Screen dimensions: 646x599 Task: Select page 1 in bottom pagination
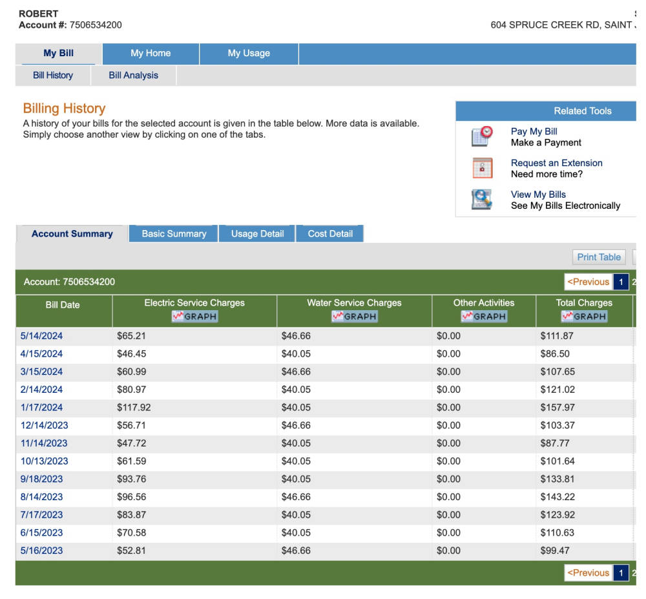pyautogui.click(x=620, y=573)
